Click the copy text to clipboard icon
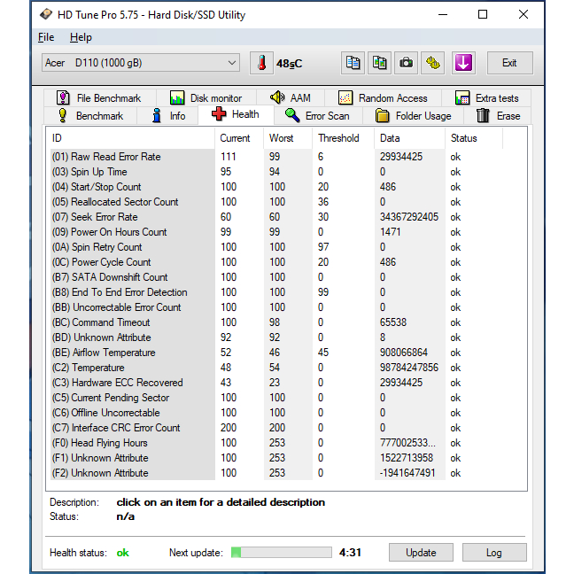This screenshot has width=574, height=574. coord(353,63)
